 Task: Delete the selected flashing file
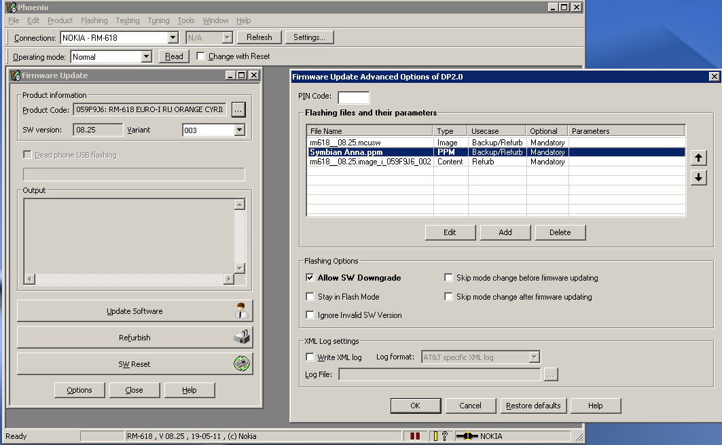560,232
